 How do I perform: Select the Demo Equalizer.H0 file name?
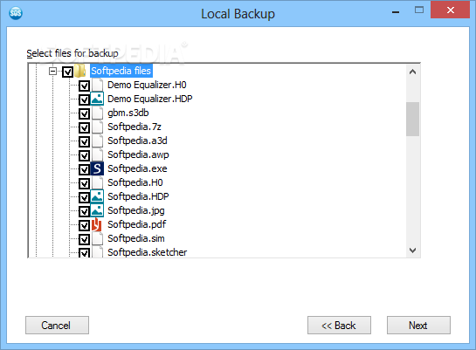(147, 85)
